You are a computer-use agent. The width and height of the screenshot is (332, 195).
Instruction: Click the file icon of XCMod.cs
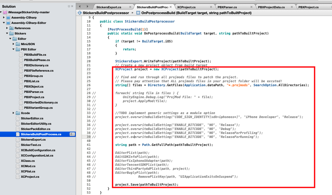tap(18, 166)
